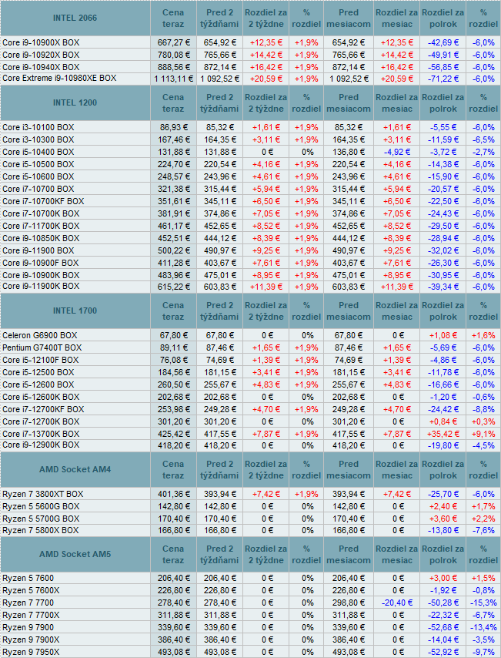
Task: Click the Core i7-12700K BOX row name
Action: 41,421
